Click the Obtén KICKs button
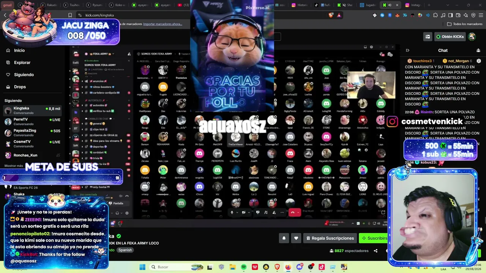The height and width of the screenshot is (273, 486). pos(450,37)
